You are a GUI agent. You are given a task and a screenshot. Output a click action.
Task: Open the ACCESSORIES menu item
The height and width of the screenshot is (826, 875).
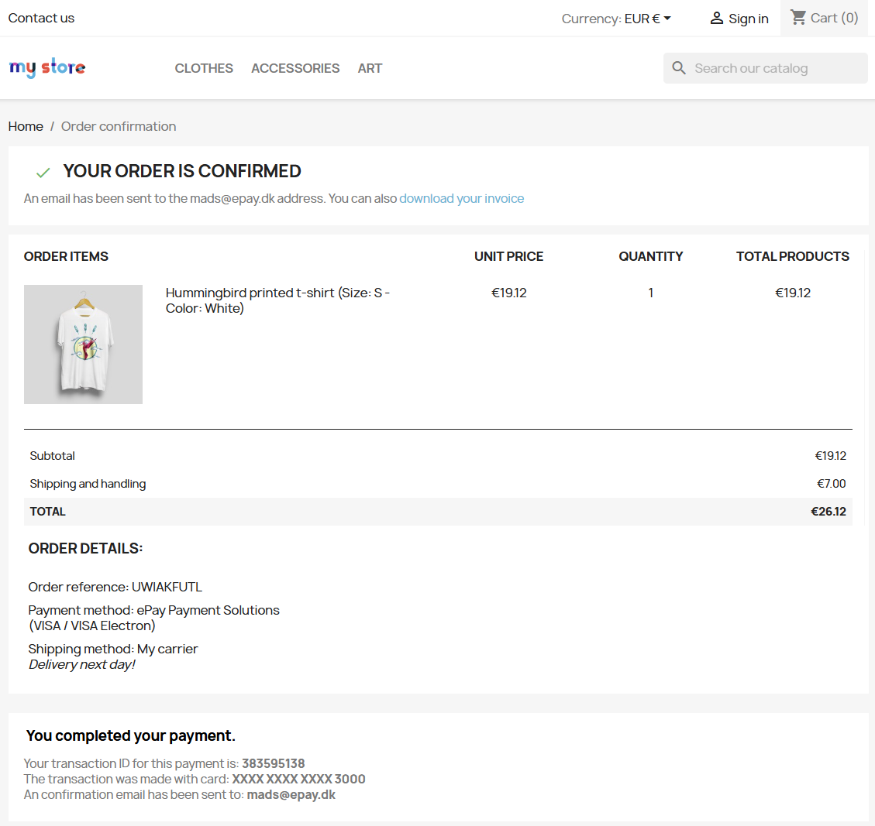[295, 68]
